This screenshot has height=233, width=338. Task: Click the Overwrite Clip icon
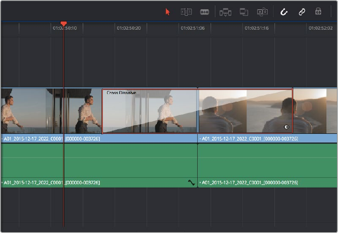click(244, 11)
